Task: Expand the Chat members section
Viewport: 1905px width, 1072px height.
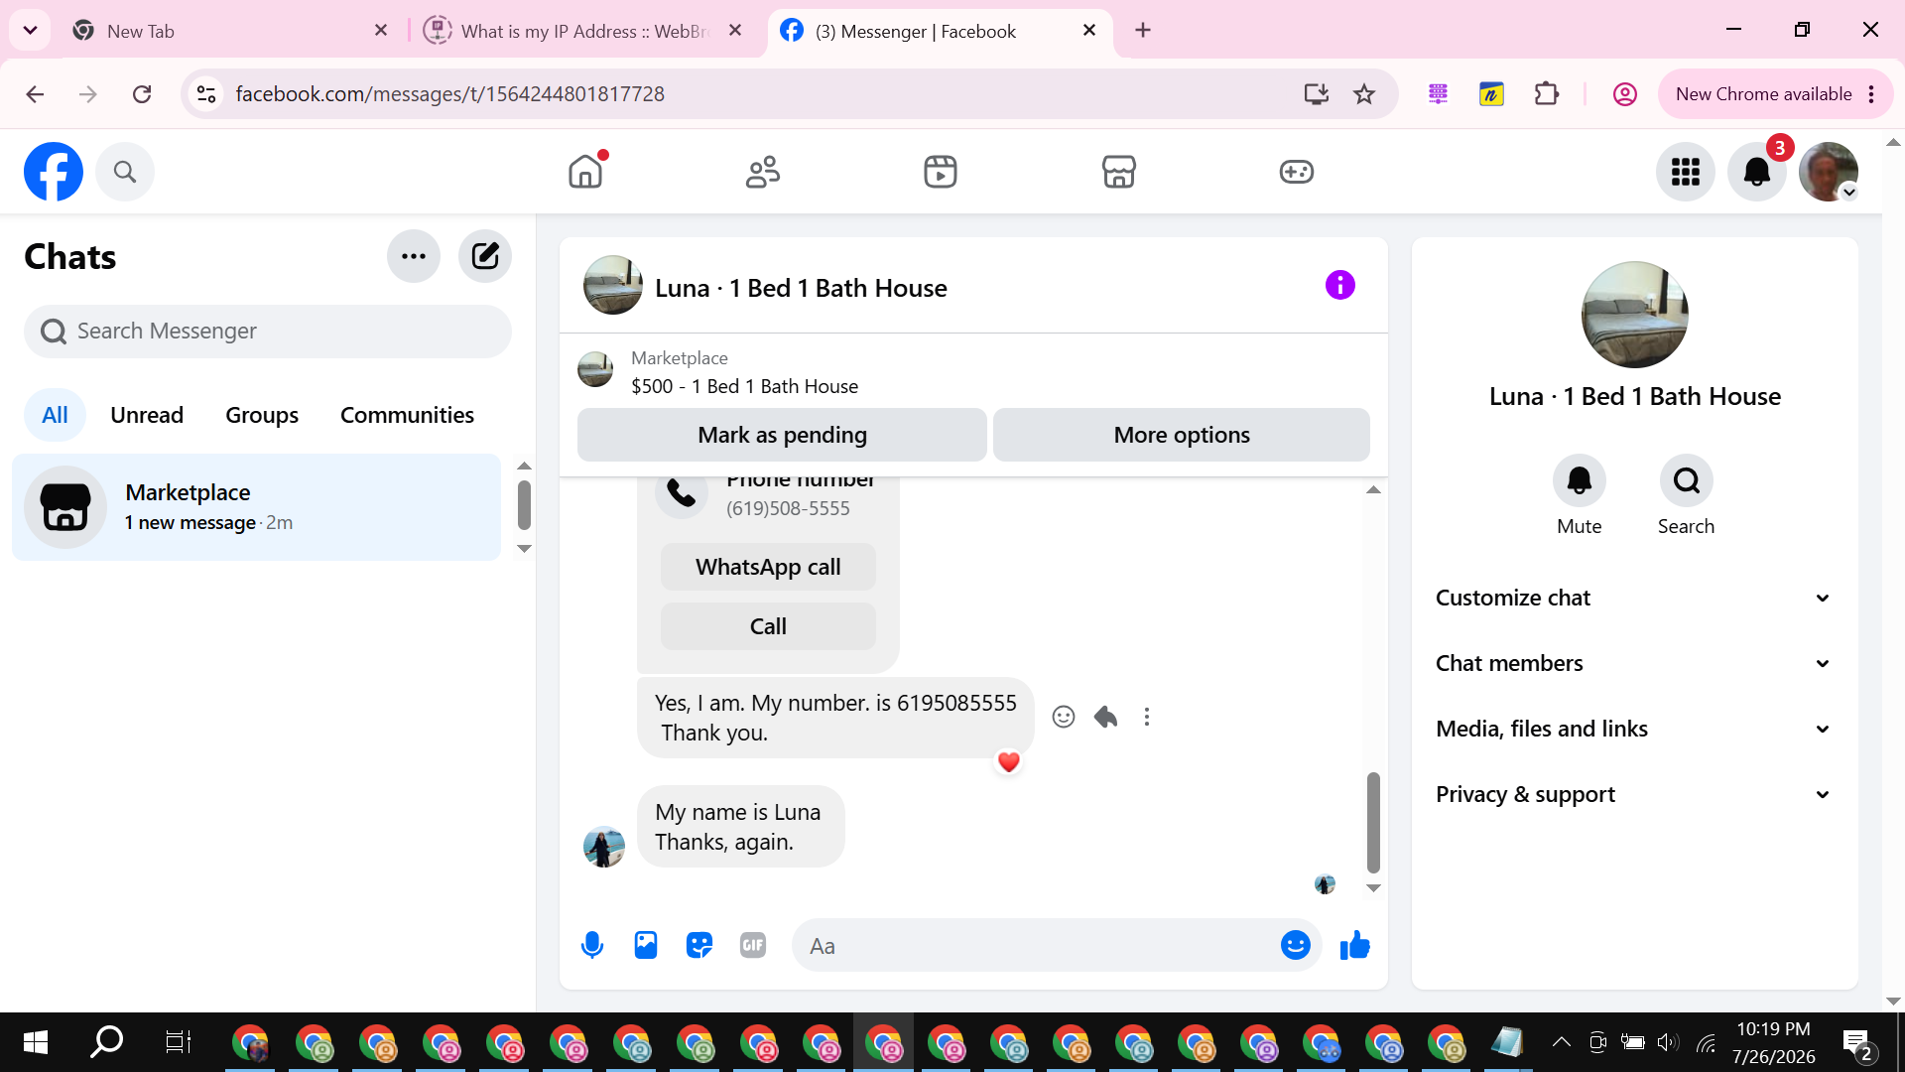Action: click(x=1634, y=663)
